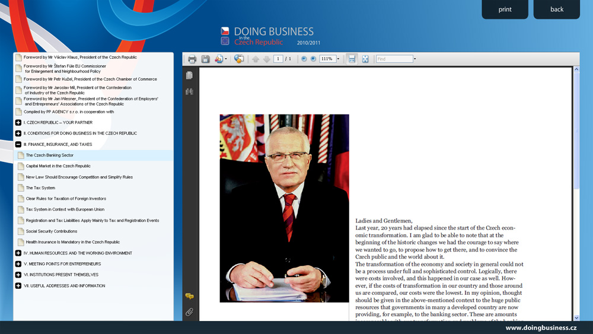Click the PDF scrollbar up arrow
The width and height of the screenshot is (593, 334).
576,69
